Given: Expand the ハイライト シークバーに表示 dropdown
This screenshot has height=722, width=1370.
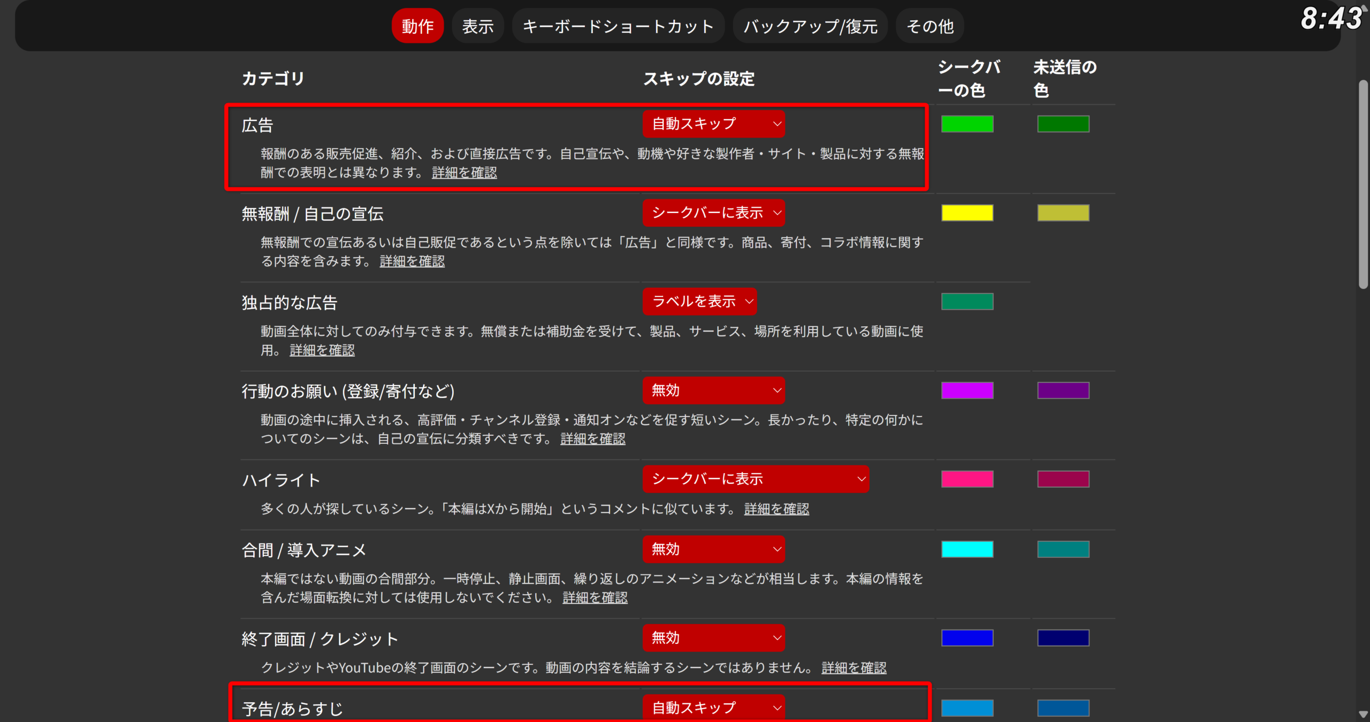Looking at the screenshot, I should pos(756,479).
